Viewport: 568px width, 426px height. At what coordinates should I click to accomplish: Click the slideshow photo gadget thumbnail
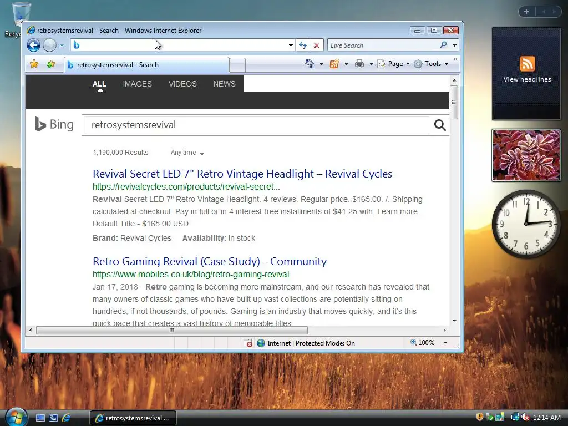click(526, 155)
